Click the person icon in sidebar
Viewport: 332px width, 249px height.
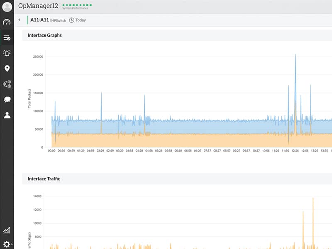7,115
